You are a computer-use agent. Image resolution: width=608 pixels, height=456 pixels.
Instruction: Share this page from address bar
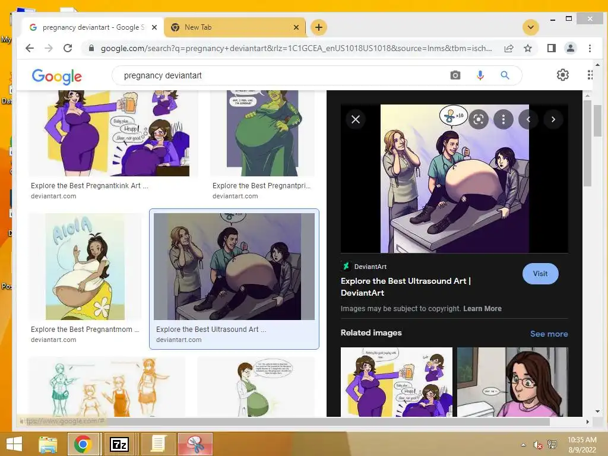509,48
